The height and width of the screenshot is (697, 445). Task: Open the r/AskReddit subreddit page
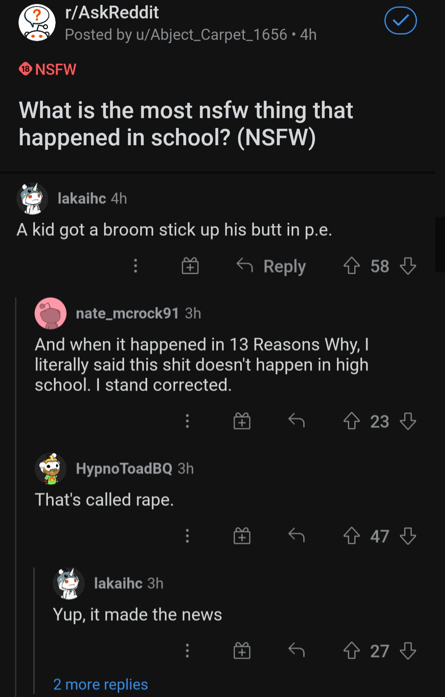tap(112, 12)
